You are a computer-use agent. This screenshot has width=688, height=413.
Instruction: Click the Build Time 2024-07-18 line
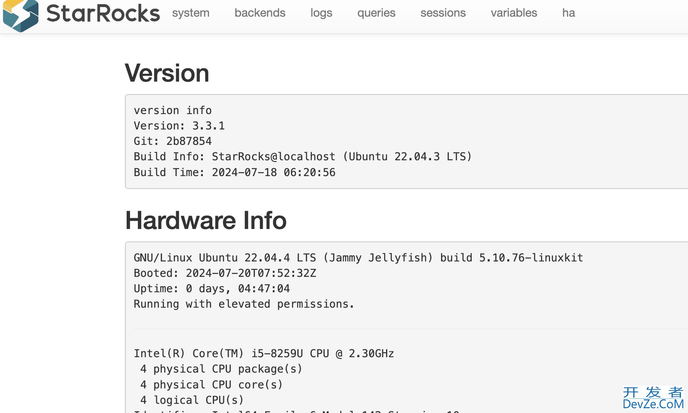(x=234, y=172)
